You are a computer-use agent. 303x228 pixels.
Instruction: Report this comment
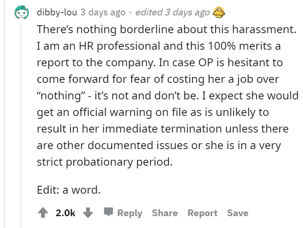click(202, 213)
